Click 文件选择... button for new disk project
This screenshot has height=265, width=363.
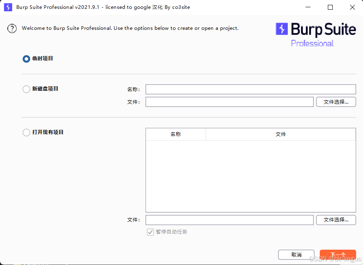pyautogui.click(x=336, y=102)
